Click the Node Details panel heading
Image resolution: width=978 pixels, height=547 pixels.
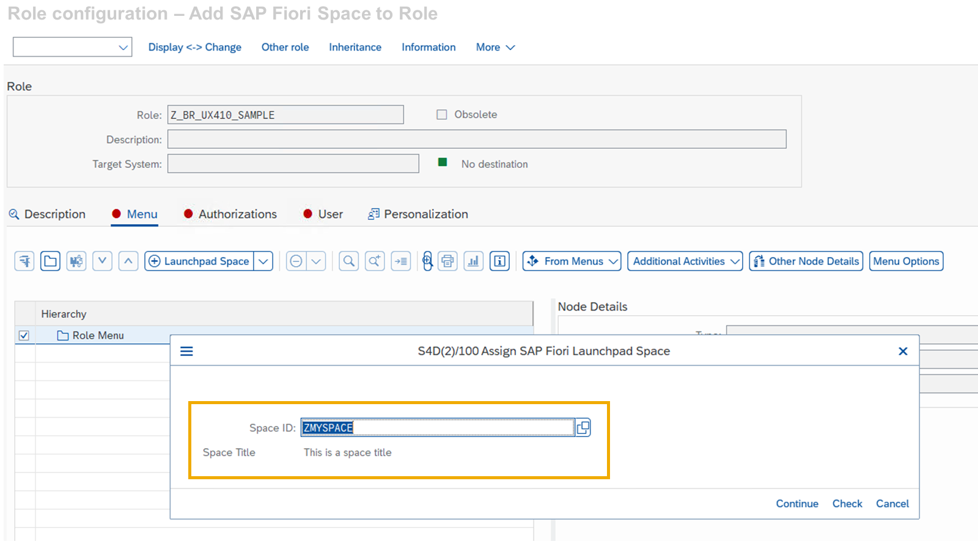[x=592, y=306]
